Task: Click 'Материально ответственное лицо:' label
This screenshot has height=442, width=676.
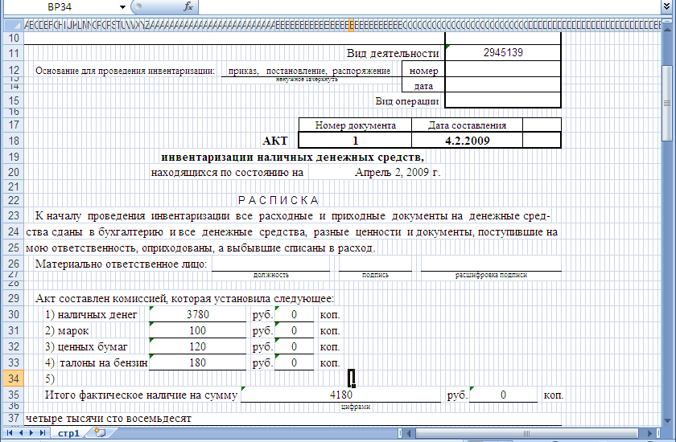Action: click(x=121, y=264)
